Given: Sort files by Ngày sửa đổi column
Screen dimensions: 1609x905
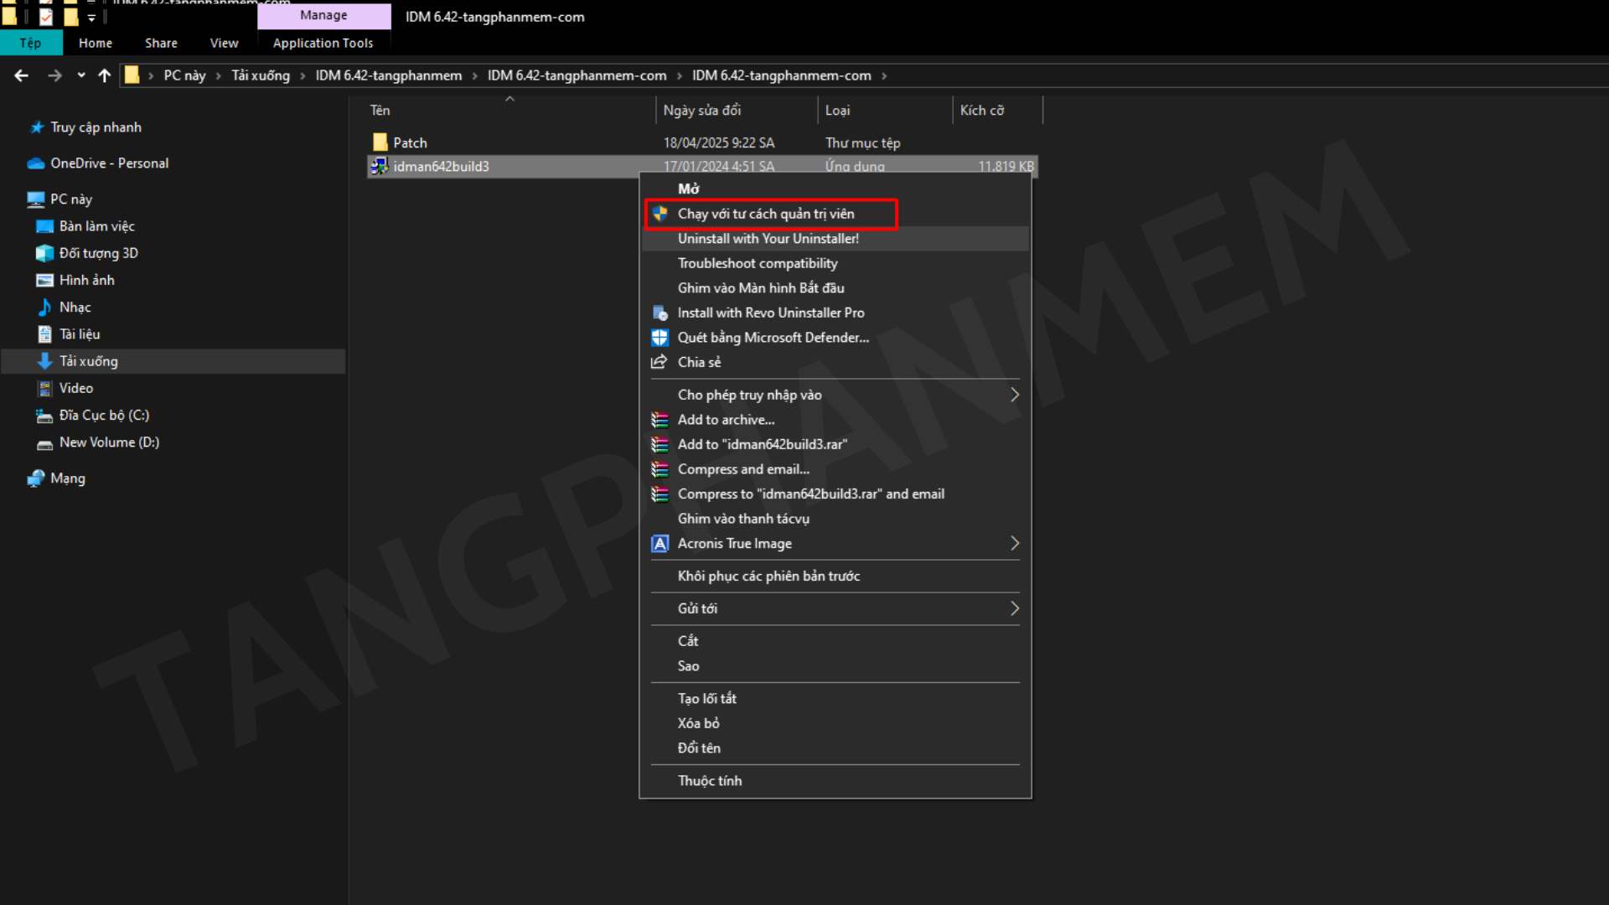Looking at the screenshot, I should [x=702, y=110].
